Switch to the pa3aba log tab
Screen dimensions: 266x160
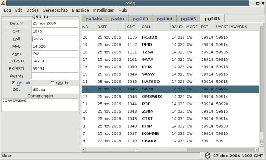pos(94,19)
